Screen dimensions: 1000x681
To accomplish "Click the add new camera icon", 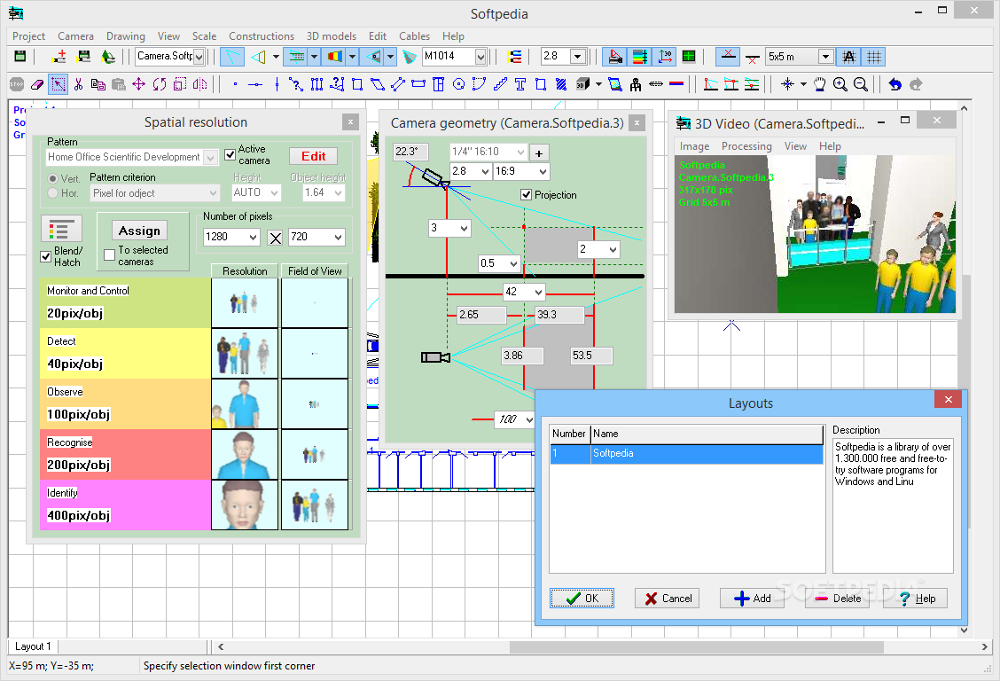I will (x=59, y=56).
